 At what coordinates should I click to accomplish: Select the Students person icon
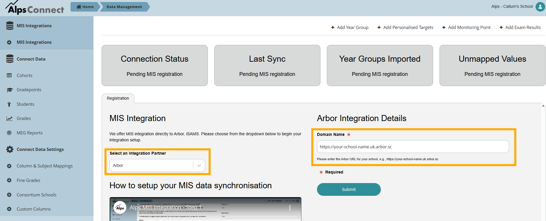click(9, 104)
